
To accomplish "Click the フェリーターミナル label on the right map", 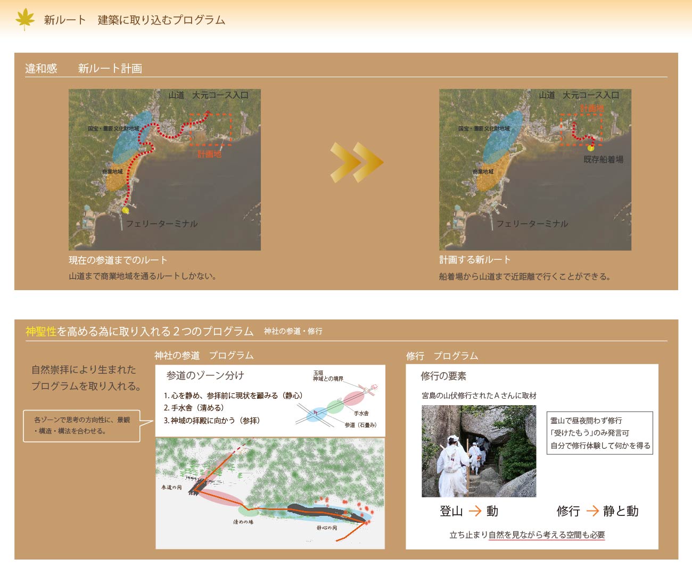I will 532,224.
